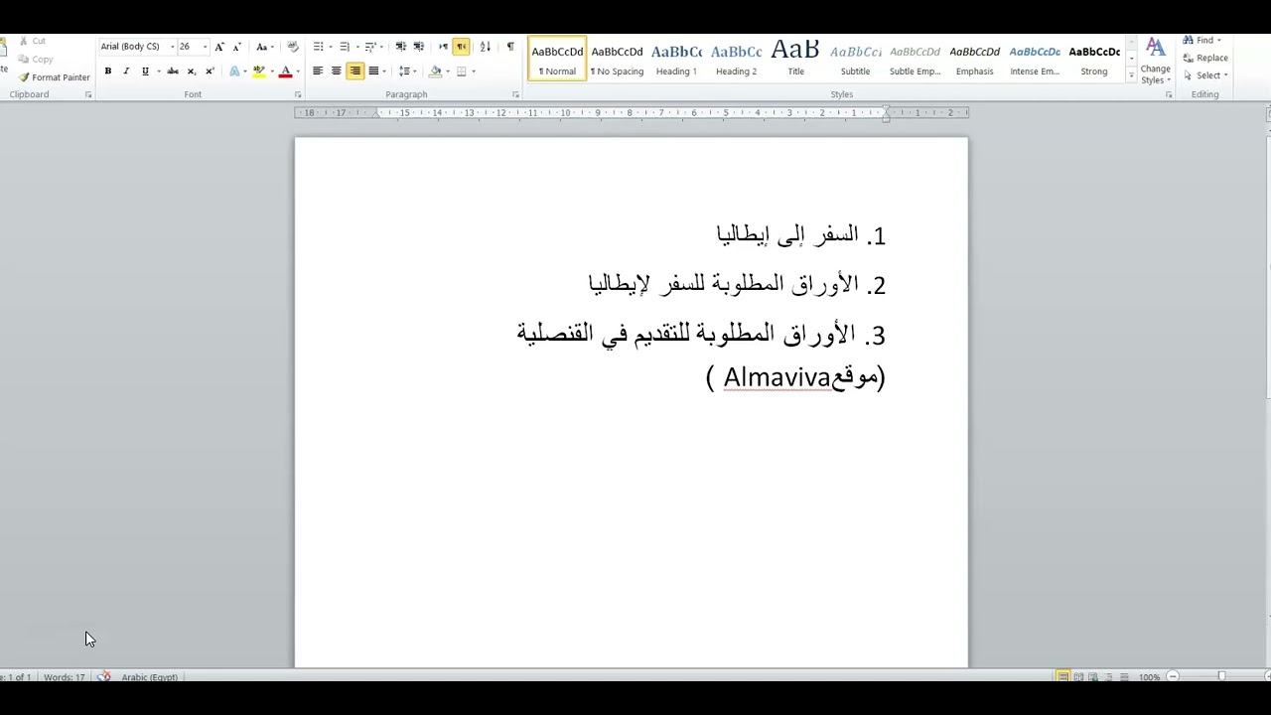Apply superscript formatting
1271x715 pixels.
coord(210,71)
